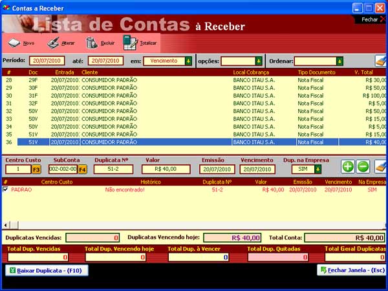Image resolution: width=388 pixels, height=291 pixels.
Task: Click PADRAO in the duplicatas list
Action: click(21, 189)
